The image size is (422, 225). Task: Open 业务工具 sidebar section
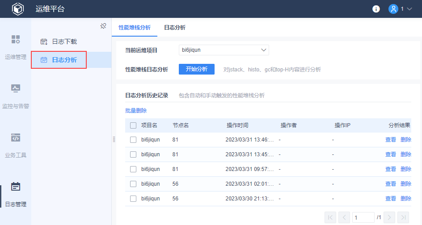coord(16,146)
